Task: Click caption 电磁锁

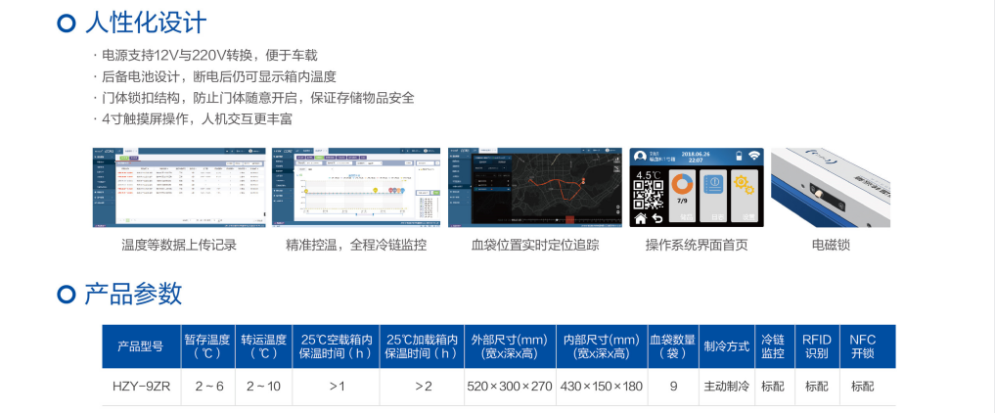Action: coord(831,245)
